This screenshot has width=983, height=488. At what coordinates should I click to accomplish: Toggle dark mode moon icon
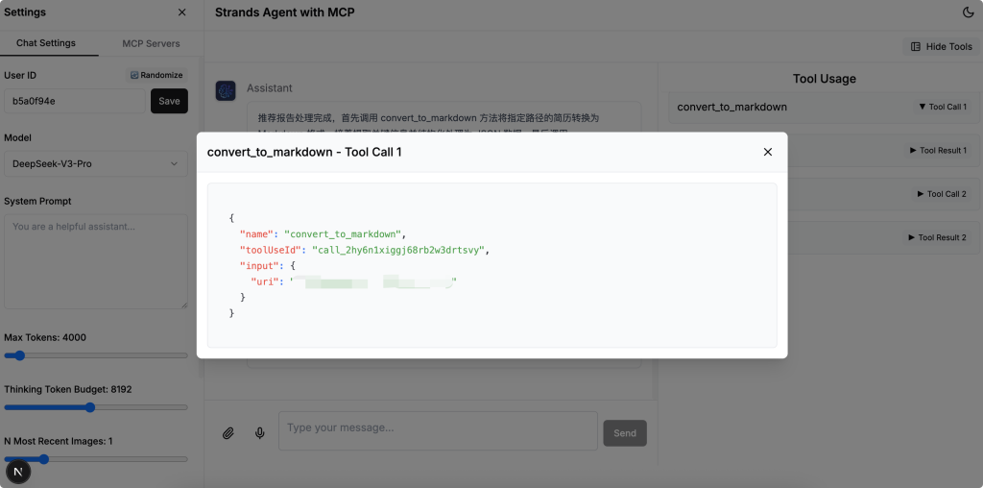(x=969, y=12)
